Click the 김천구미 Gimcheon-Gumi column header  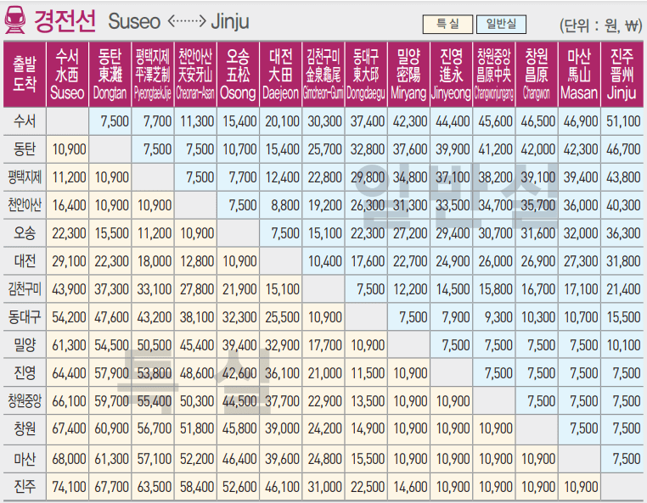[323, 74]
